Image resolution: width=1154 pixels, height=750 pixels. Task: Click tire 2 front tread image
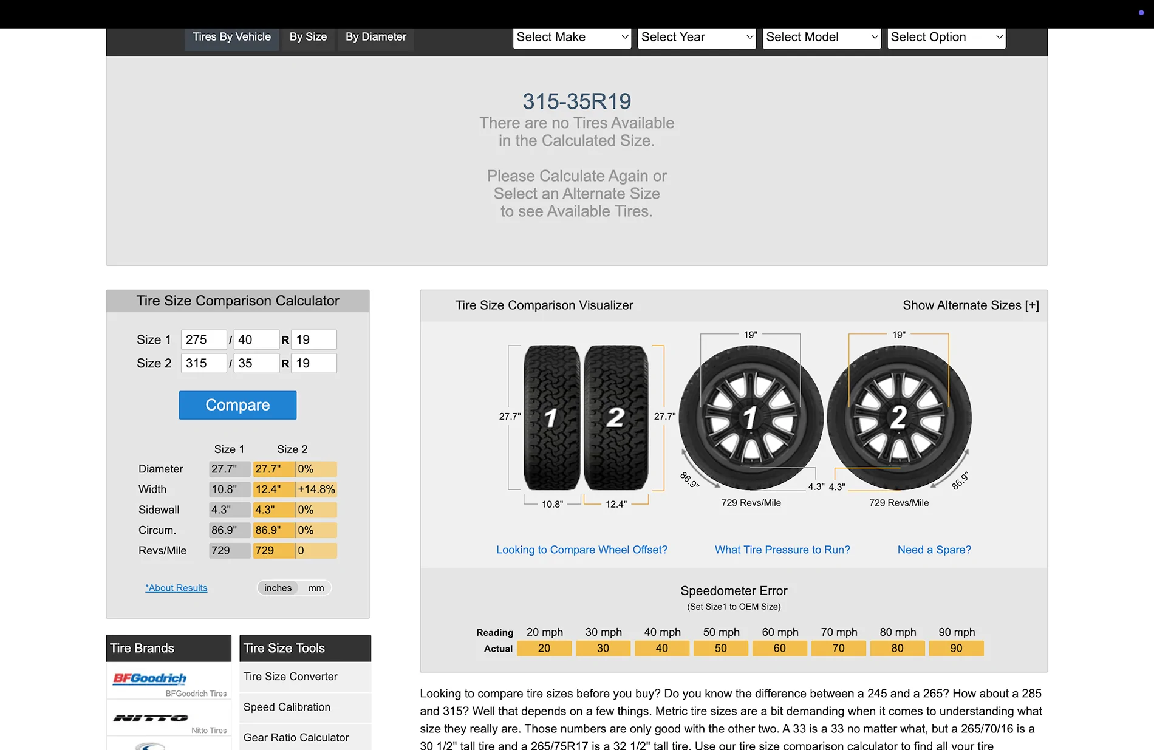click(x=616, y=418)
